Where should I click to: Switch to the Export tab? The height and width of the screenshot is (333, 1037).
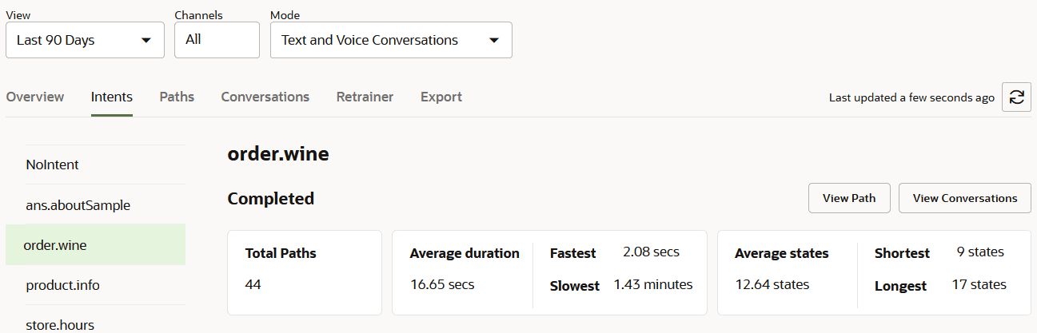point(441,97)
